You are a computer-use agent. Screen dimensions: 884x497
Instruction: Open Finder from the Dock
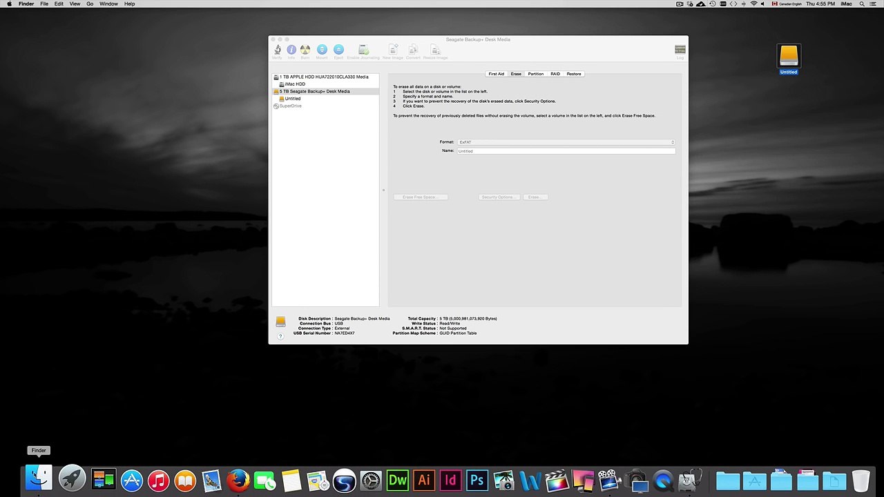(39, 479)
